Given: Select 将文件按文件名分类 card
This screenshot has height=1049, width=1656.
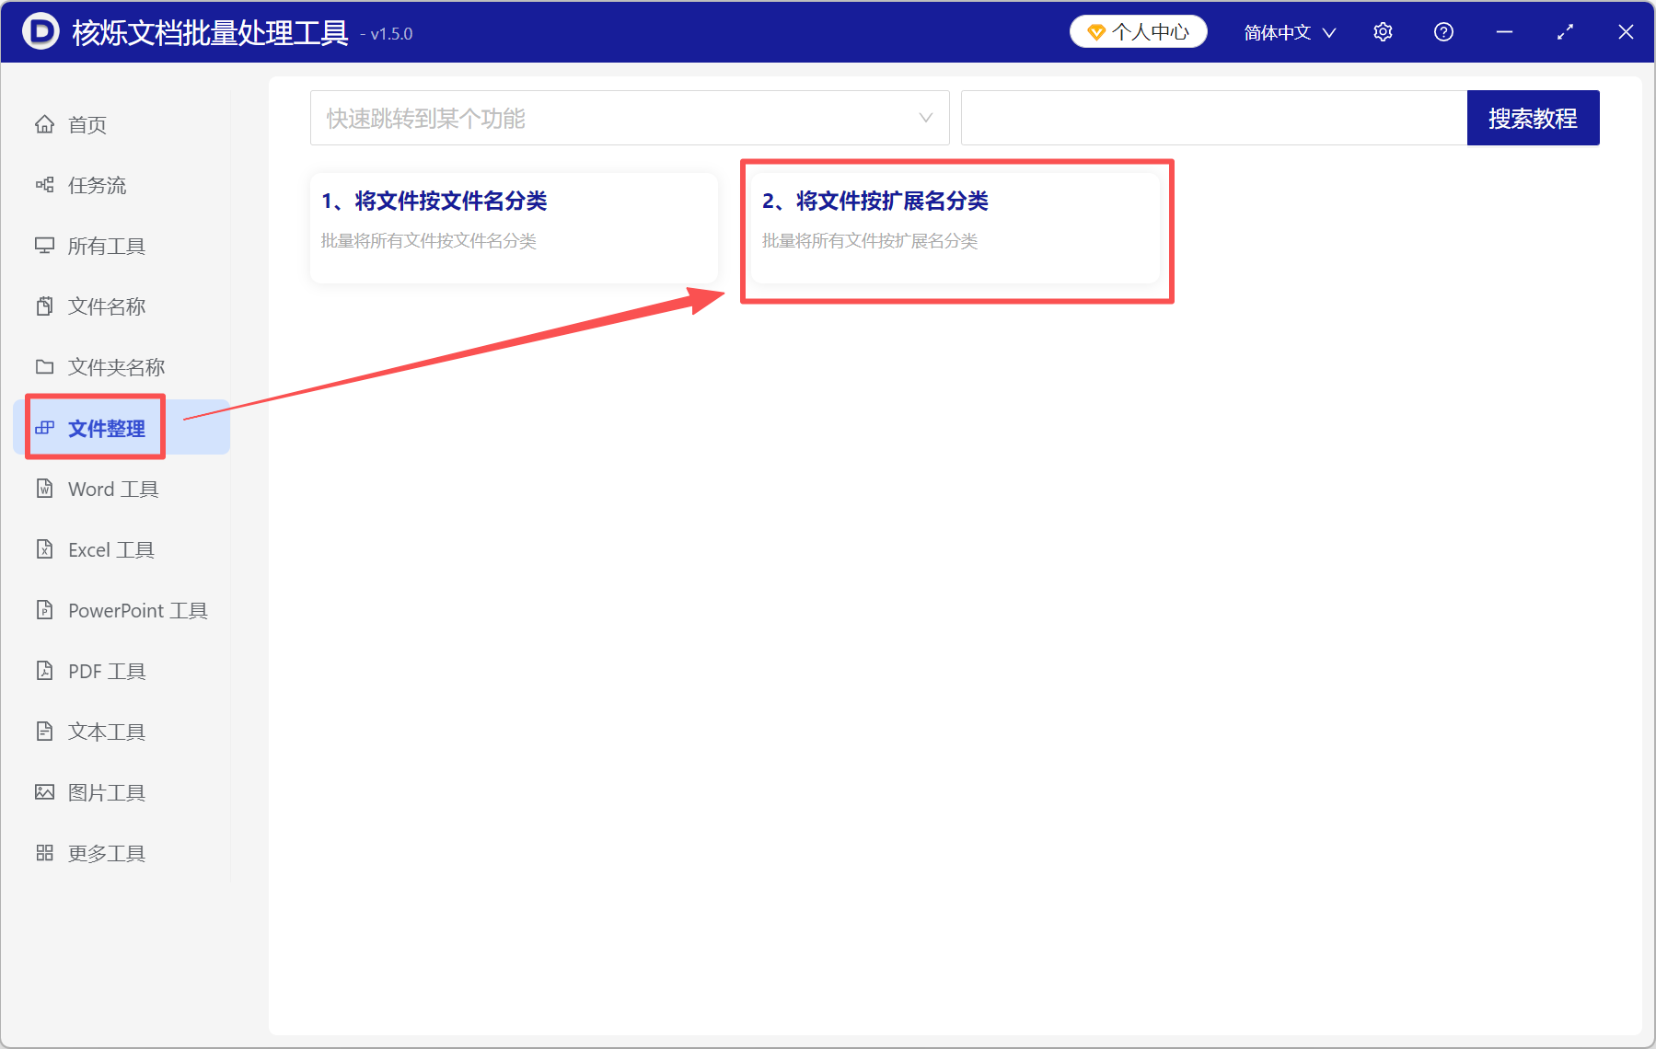Looking at the screenshot, I should click(513, 227).
